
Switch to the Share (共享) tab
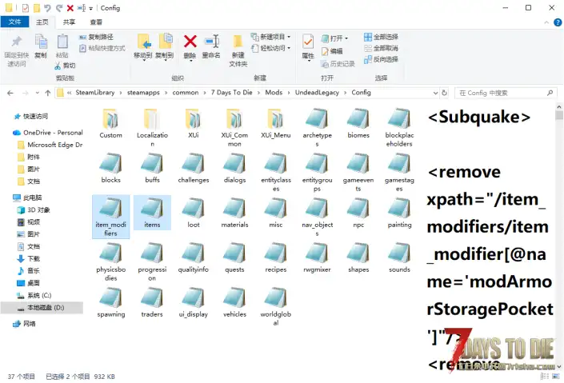[69, 22]
